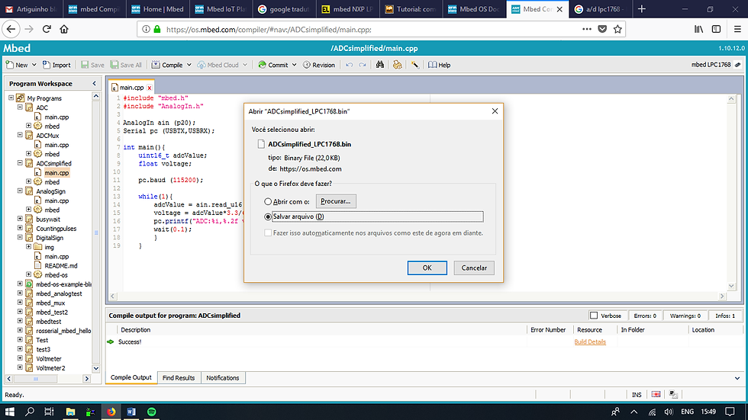Bookmark this page with the star icon

617,29
